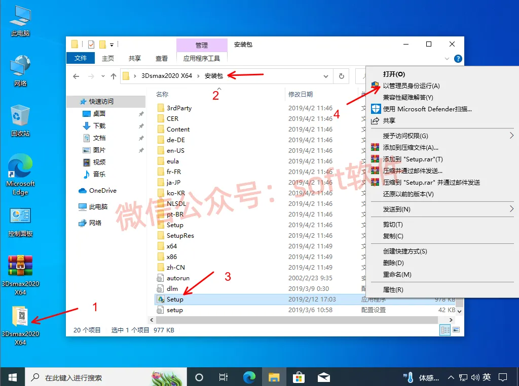Open recent locations dropdown arrow
The height and width of the screenshot is (386, 519).
point(103,76)
